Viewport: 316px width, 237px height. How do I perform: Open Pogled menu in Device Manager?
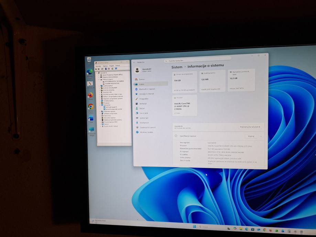coord(111,66)
